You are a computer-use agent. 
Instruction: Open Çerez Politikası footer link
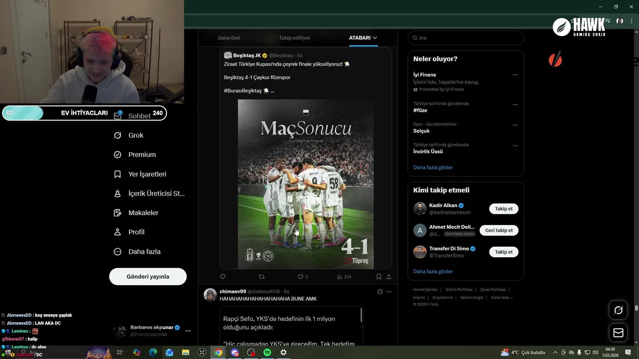coord(493,290)
